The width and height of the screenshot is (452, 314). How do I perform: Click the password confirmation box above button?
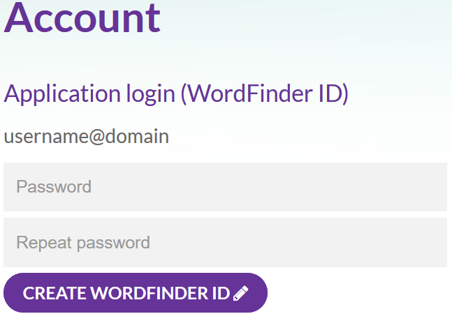click(225, 242)
